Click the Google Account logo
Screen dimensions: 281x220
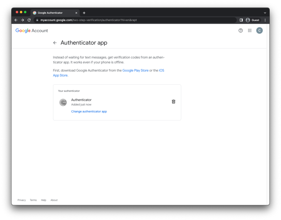31,31
